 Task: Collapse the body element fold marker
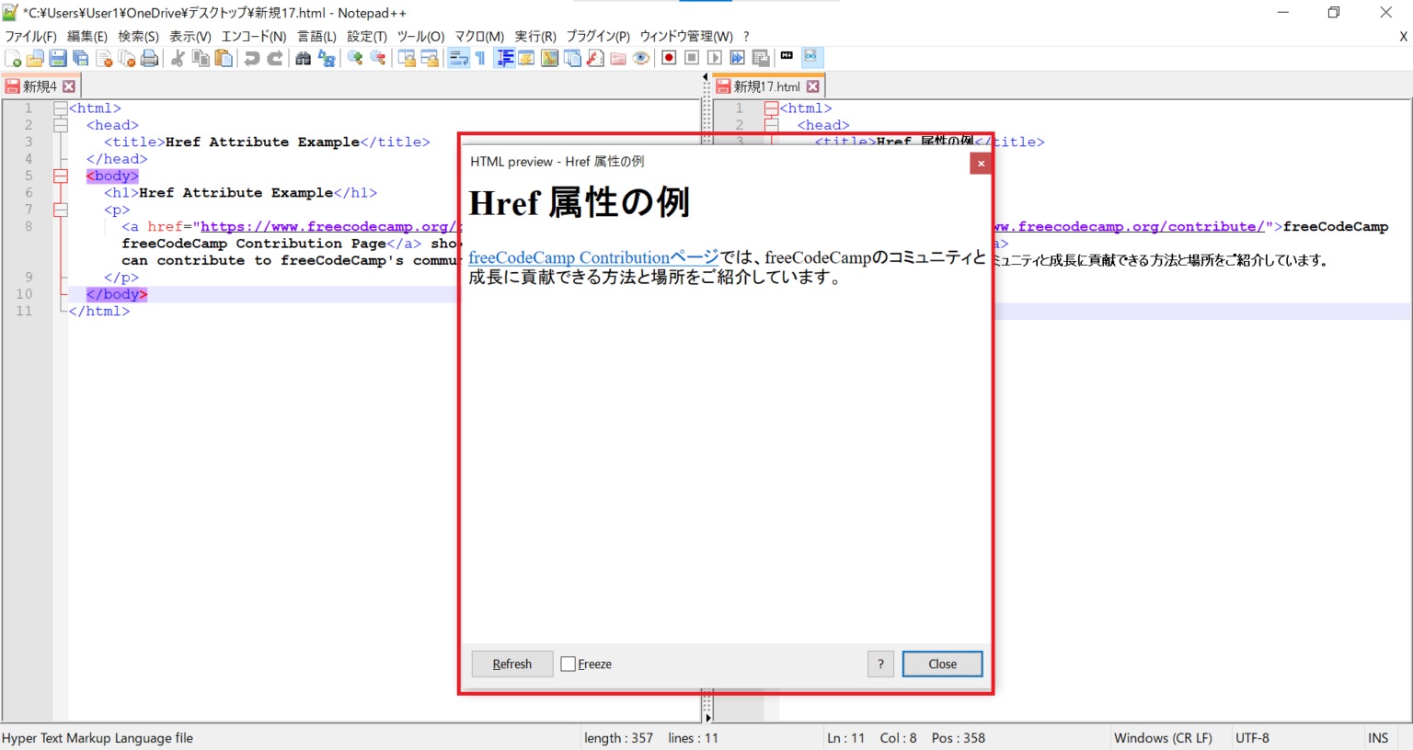[61, 176]
